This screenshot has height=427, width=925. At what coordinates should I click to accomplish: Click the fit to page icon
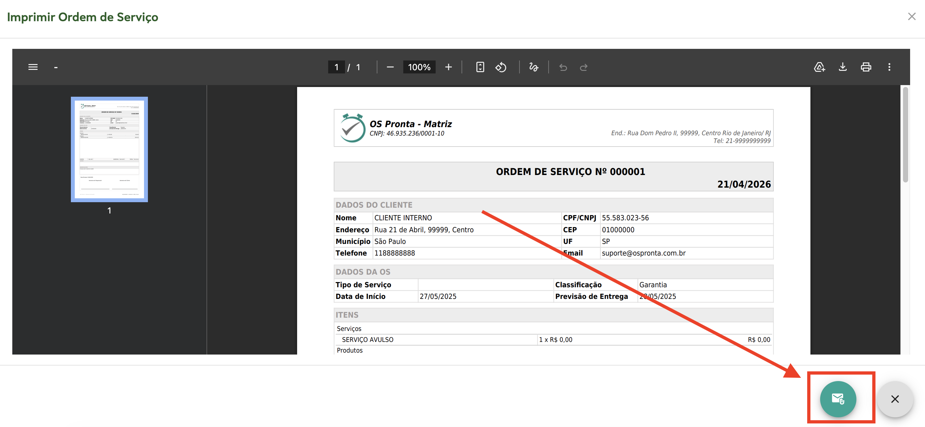tap(480, 67)
